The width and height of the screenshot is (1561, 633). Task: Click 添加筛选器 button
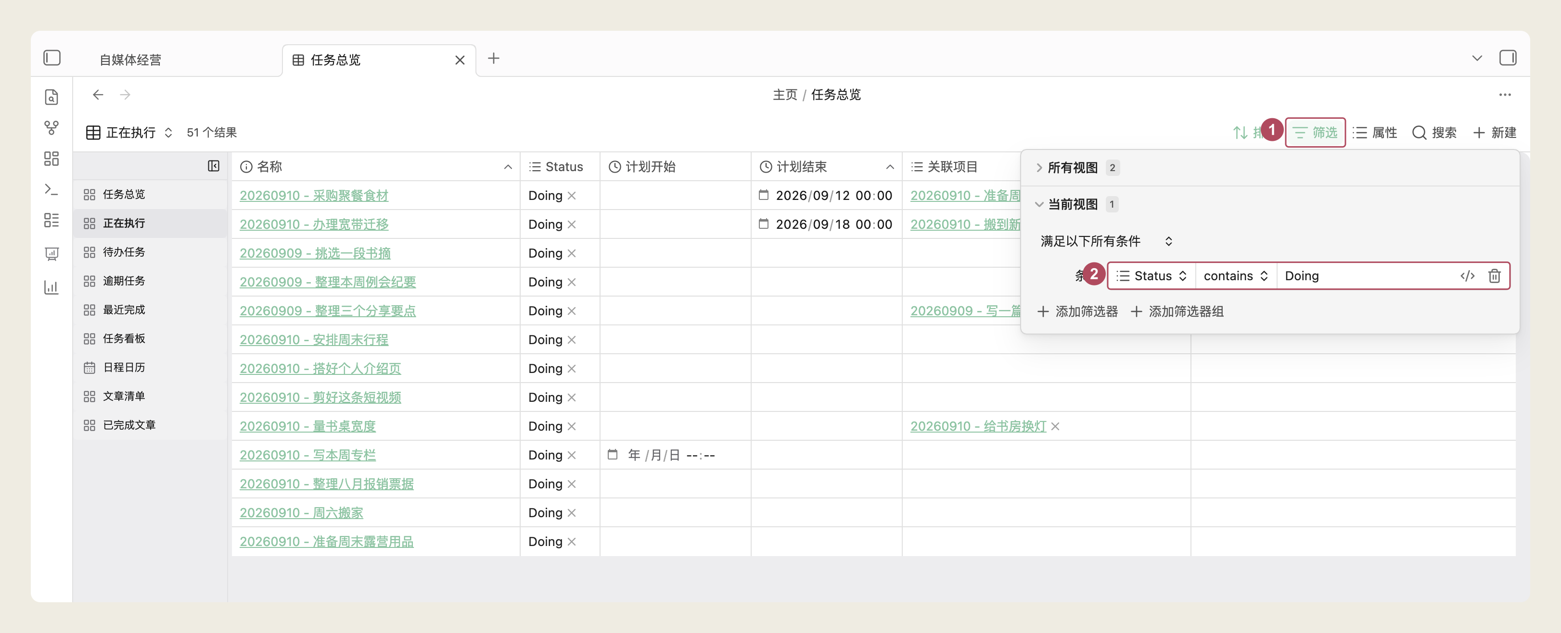click(x=1077, y=311)
